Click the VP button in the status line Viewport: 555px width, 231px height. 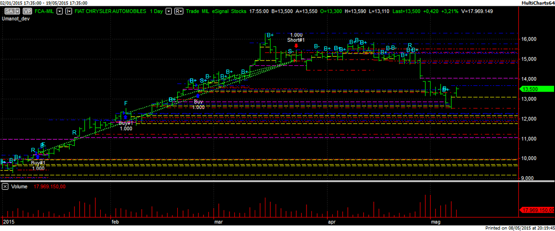[x=27, y=11]
